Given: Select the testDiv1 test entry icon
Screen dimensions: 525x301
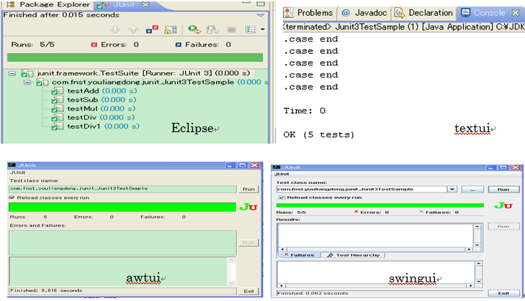Looking at the screenshot, I should (58, 126).
